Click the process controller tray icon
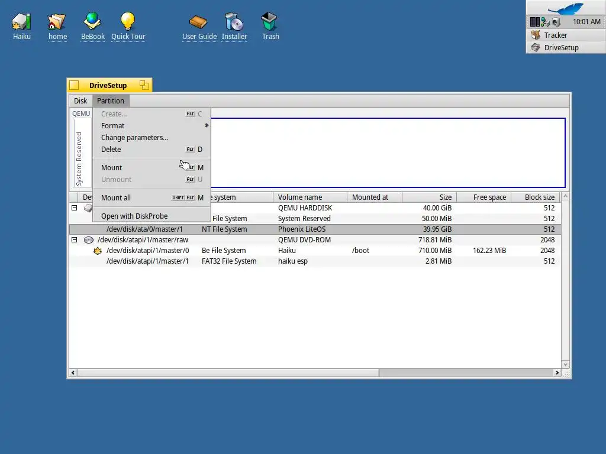Viewport: 606px width, 454px height. [x=534, y=22]
